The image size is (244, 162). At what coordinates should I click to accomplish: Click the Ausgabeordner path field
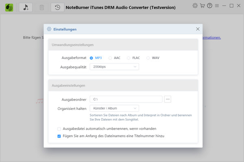coord(126,99)
